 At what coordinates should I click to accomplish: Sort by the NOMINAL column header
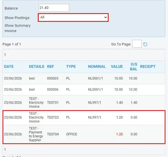(x=97, y=66)
